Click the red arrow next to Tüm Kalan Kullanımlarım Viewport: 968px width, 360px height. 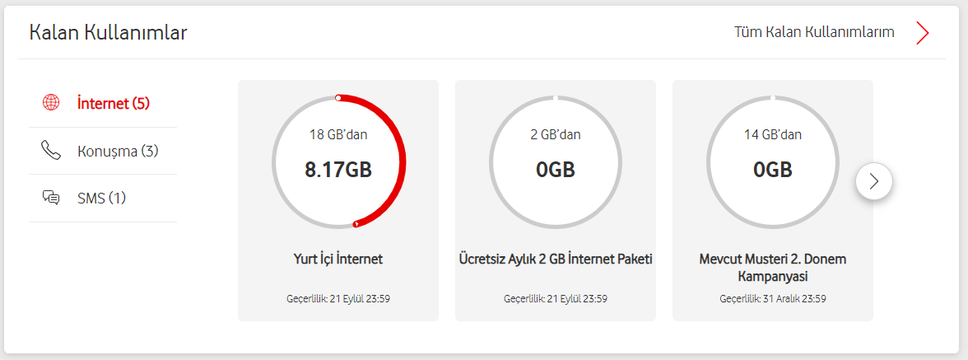pyautogui.click(x=922, y=32)
